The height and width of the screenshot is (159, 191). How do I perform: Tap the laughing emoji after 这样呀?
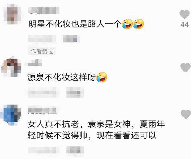(102, 77)
